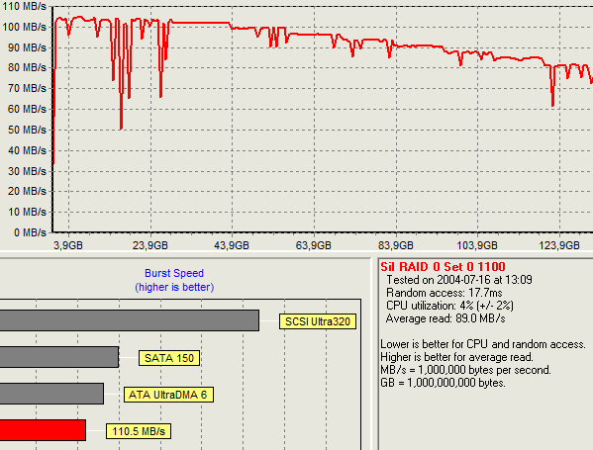Click the 50 MB/s axis label
The image size is (593, 450).
[x=27, y=130]
